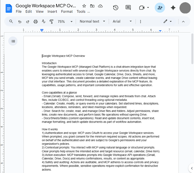Open the 75% zoom dropdown
This screenshot has height=173, width=194.
point(65,22)
